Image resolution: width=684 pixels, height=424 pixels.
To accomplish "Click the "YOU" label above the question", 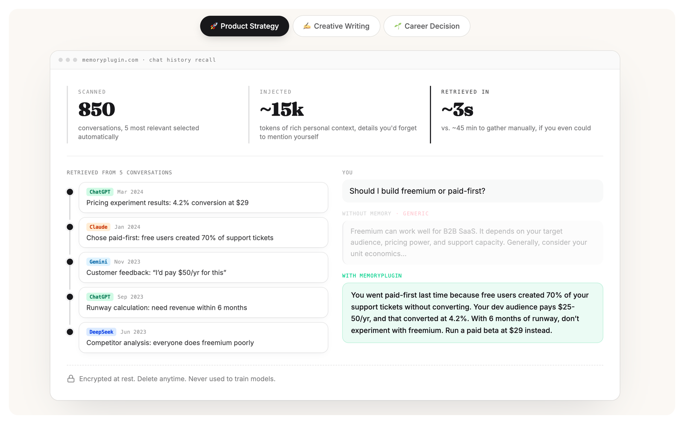I will tap(347, 172).
